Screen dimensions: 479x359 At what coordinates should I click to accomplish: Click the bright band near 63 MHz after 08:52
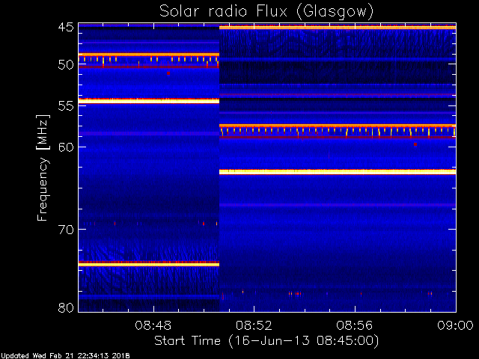(x=338, y=172)
